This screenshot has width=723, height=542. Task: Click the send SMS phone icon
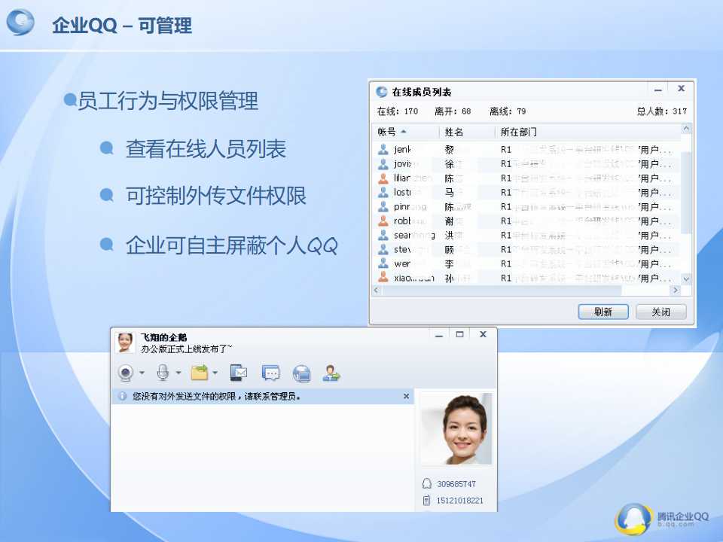[239, 373]
